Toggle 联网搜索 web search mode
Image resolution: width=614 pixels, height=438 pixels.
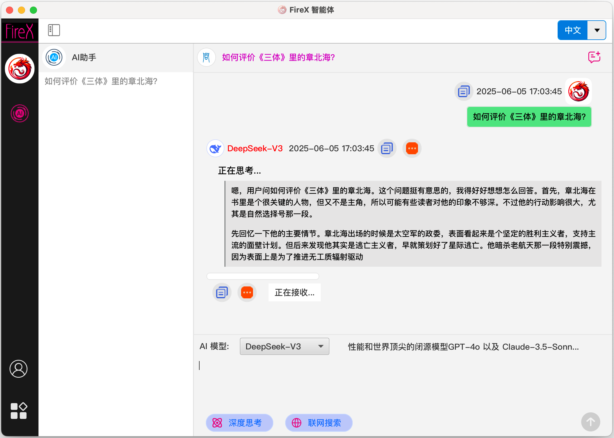pyautogui.click(x=319, y=422)
